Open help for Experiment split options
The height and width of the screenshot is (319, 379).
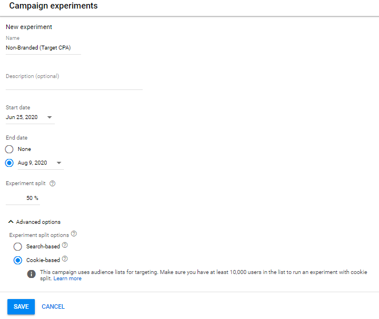click(74, 234)
